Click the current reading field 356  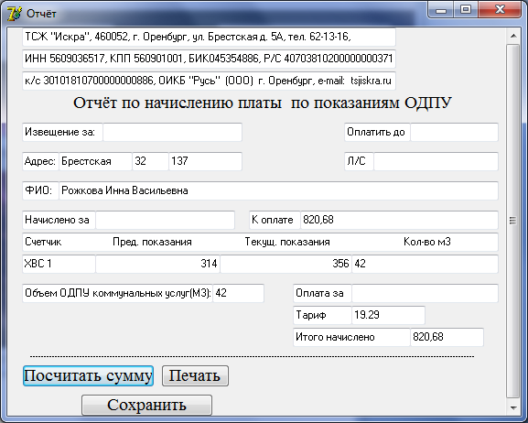286,264
